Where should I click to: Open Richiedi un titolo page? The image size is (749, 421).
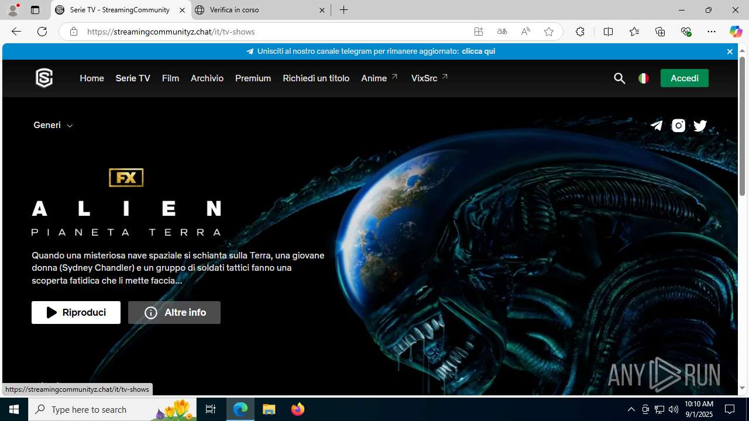pyautogui.click(x=316, y=78)
